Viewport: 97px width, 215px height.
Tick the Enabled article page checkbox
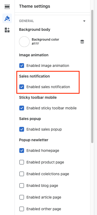22,197
